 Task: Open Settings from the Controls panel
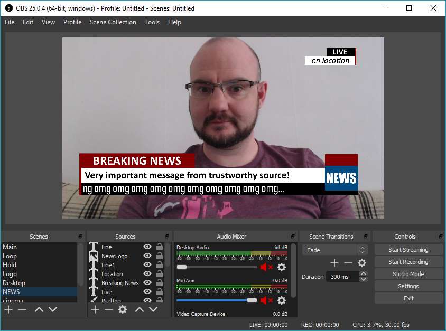pyautogui.click(x=408, y=287)
